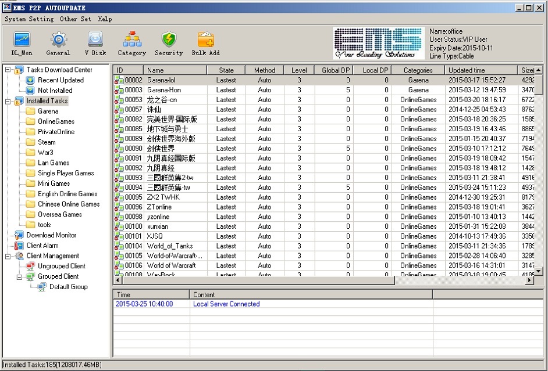The image size is (548, 371).
Task: Click the Grouped Client icon
Action: (30, 276)
